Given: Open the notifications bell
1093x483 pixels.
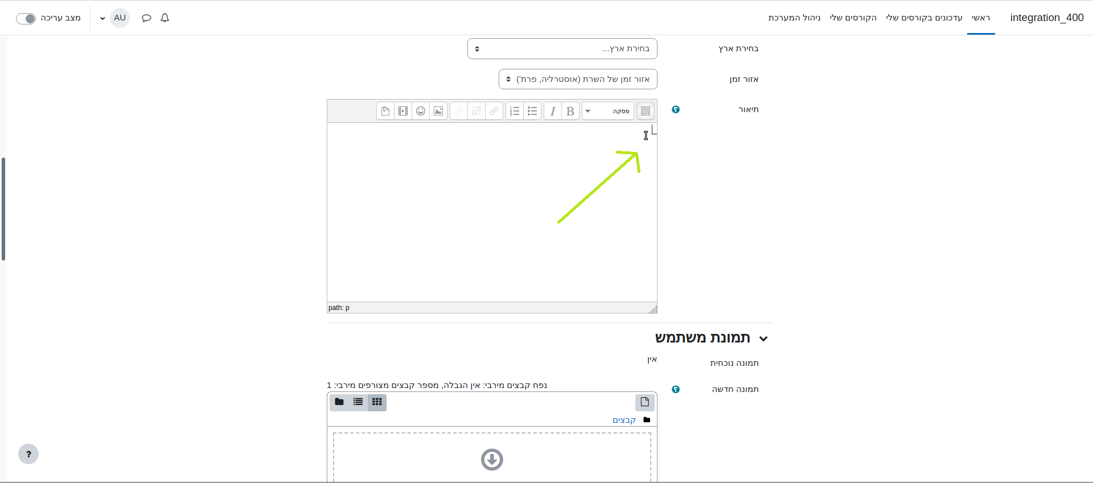Looking at the screenshot, I should (165, 18).
